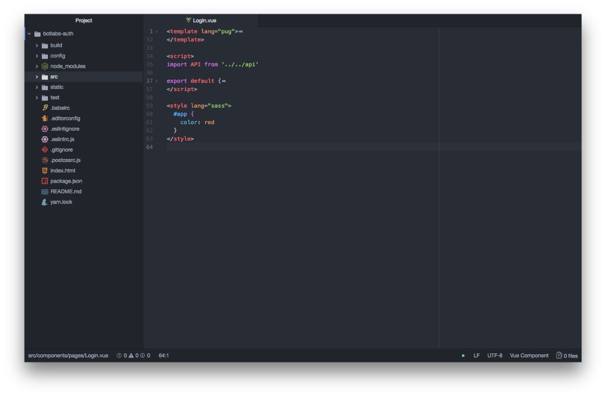Expand the node_modules folder chevron
Viewport: 606px width, 397px height.
(x=37, y=66)
